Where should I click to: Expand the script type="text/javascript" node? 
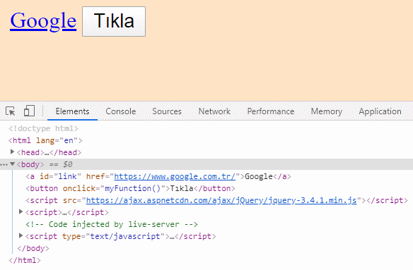(21, 235)
